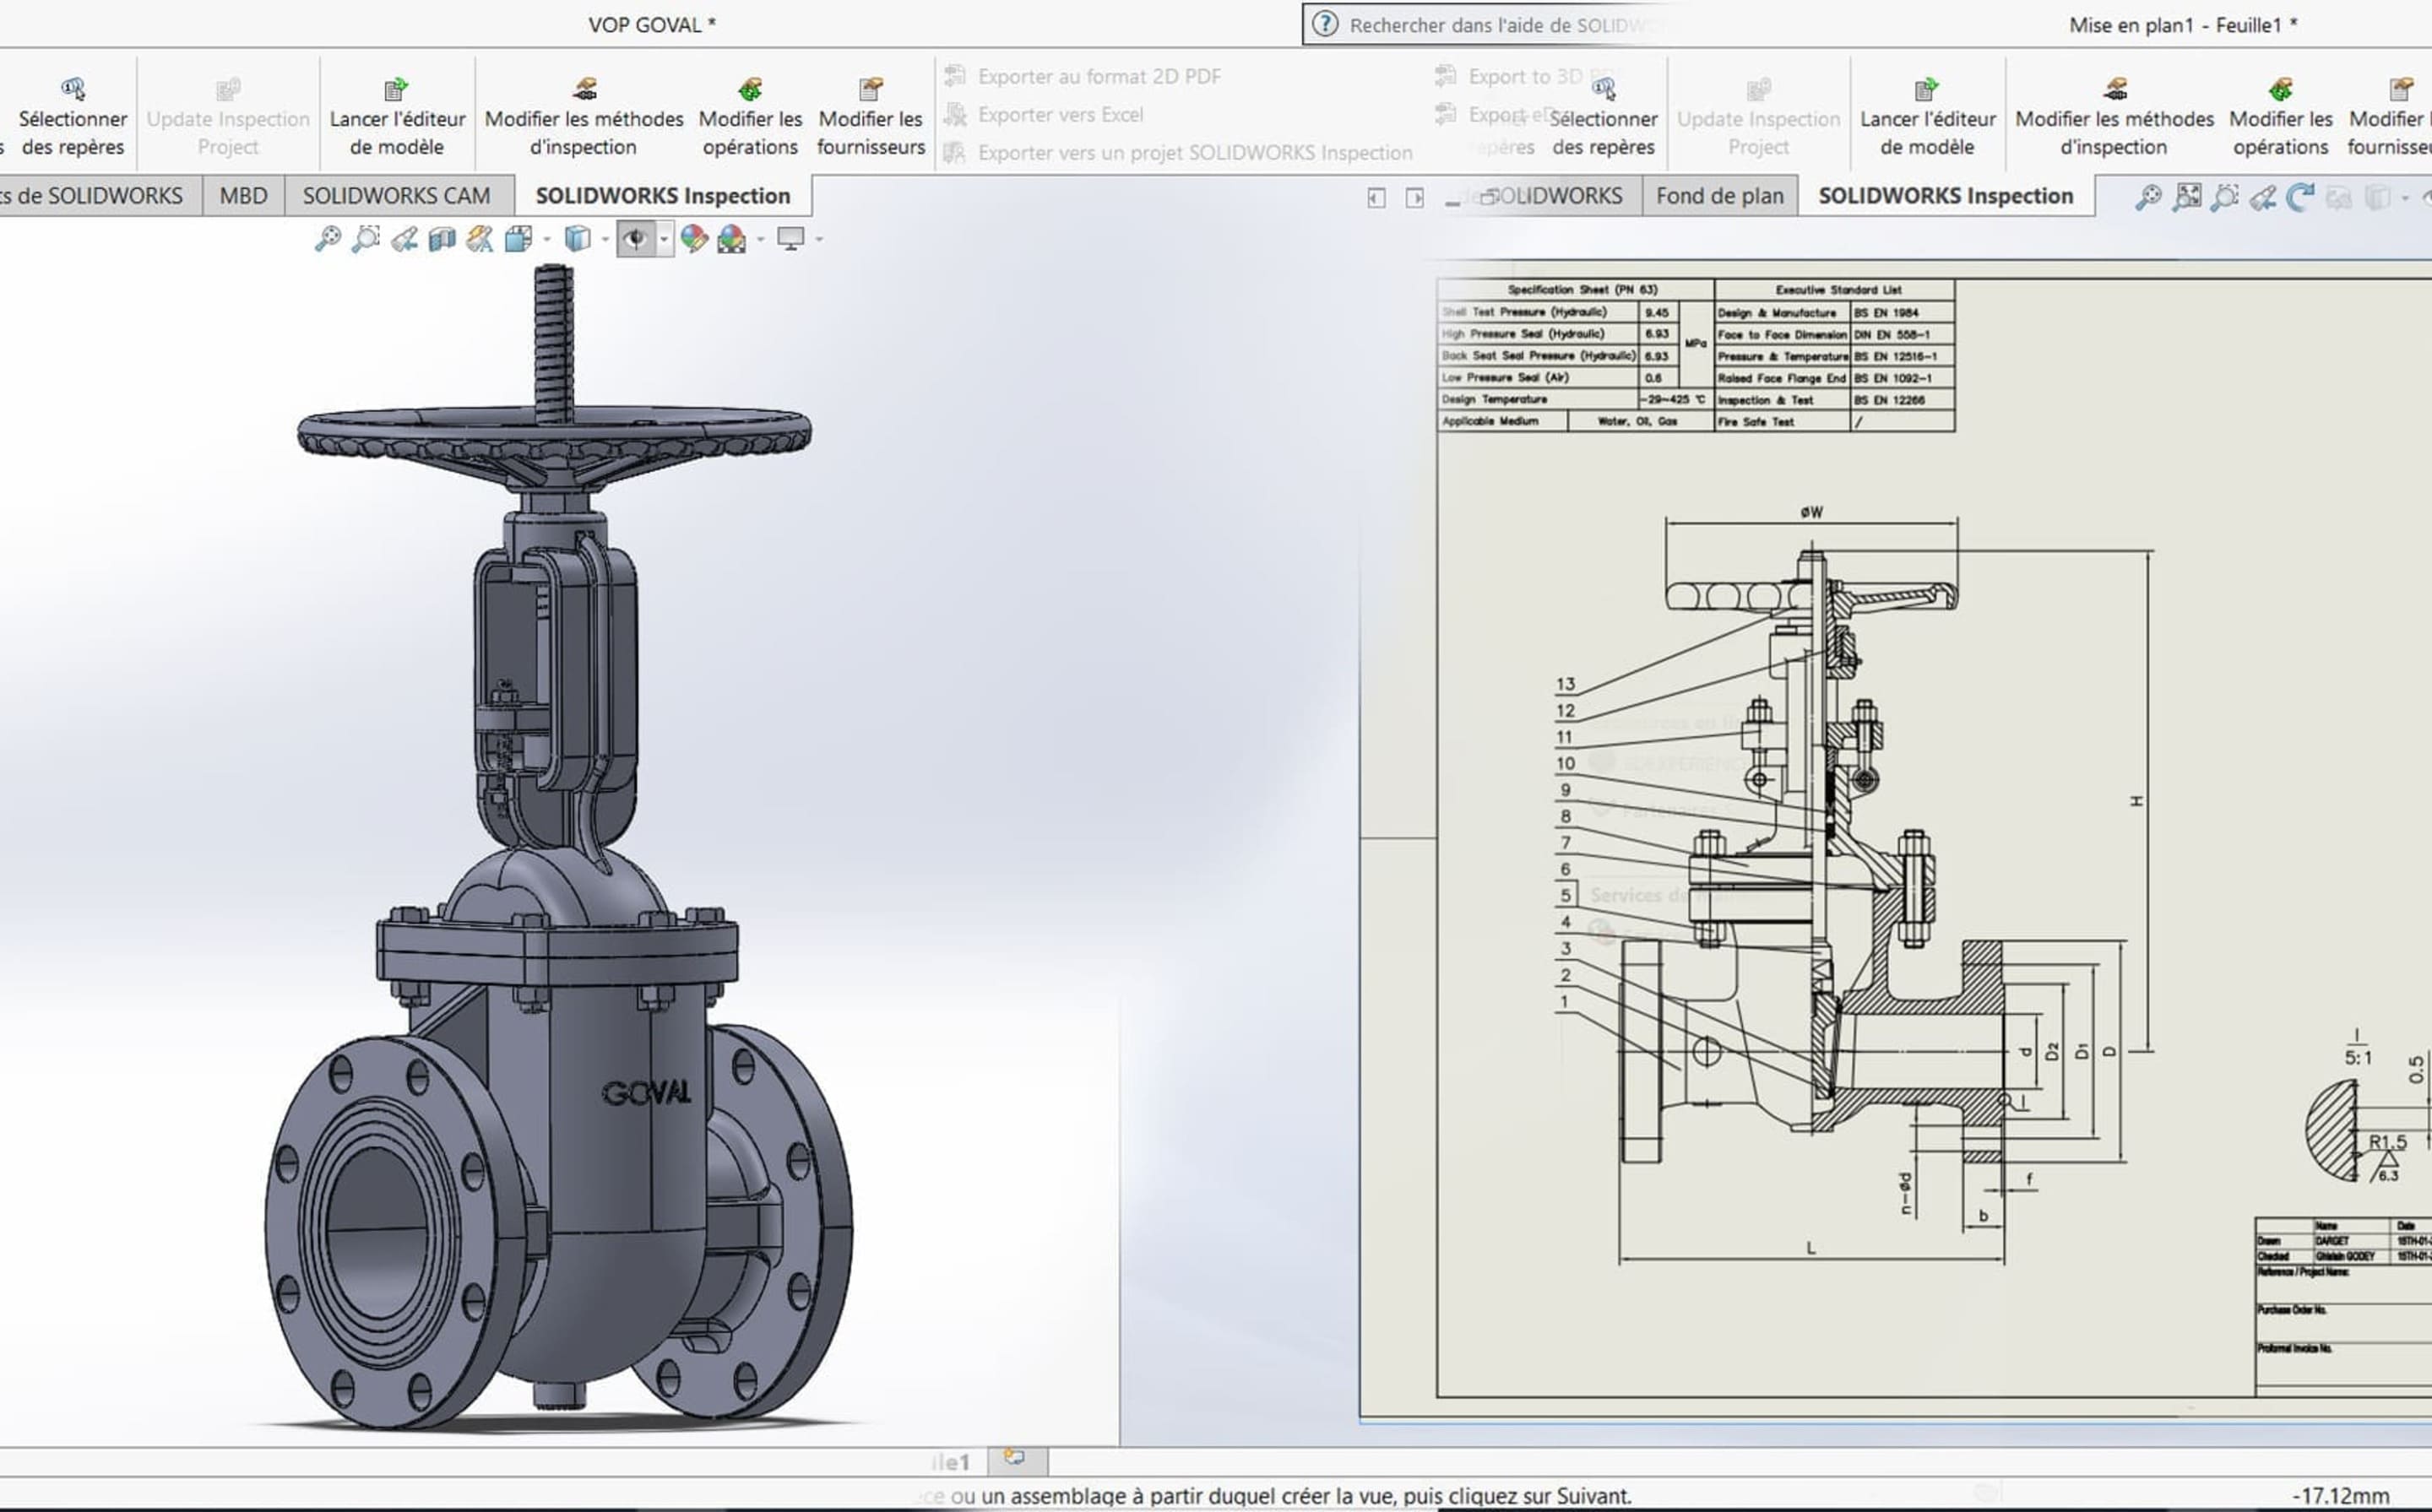This screenshot has width=2432, height=1512.
Task: Click Exporter vers un projet SOLIDWORKS Inspection
Action: point(1179,152)
